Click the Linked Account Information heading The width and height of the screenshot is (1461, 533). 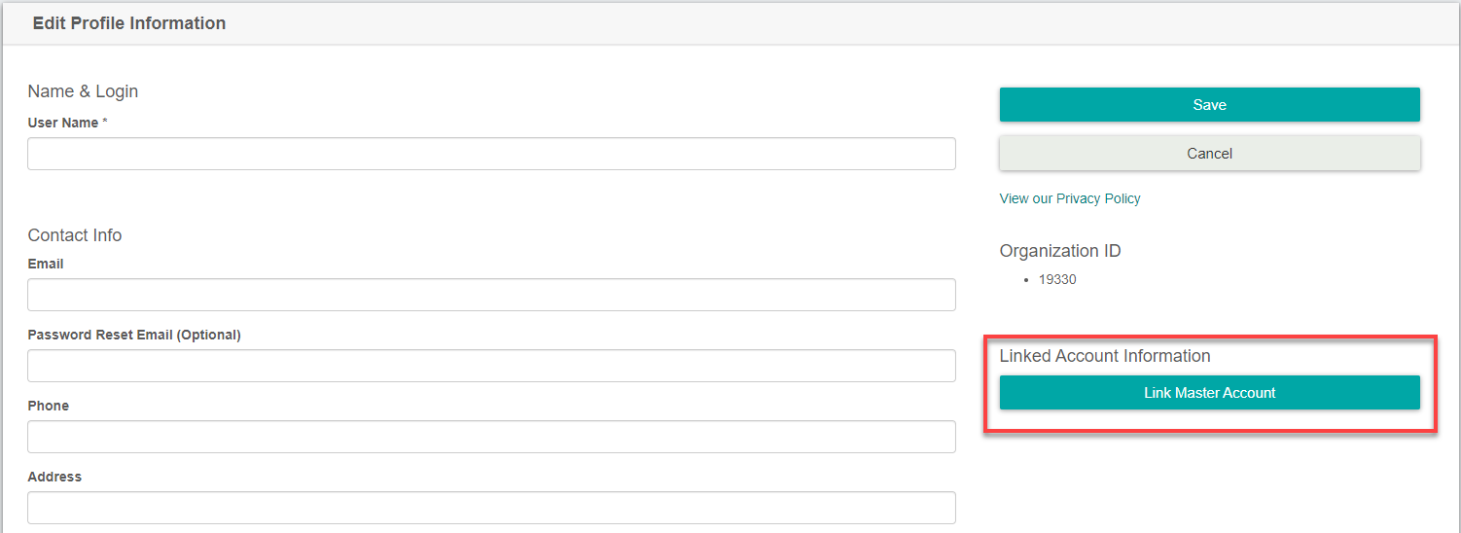[1105, 356]
